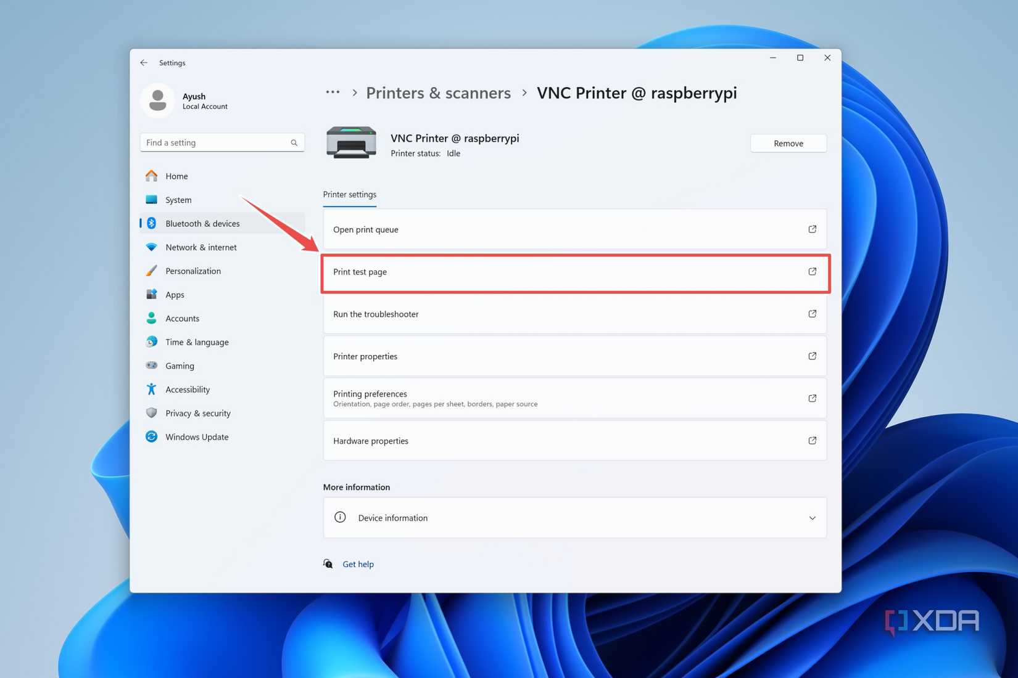Click the info icon beside Device information
The height and width of the screenshot is (678, 1018).
pos(340,517)
